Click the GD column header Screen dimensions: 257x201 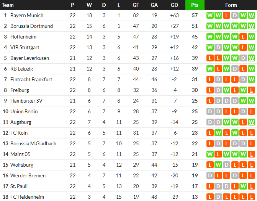[x=174, y=5]
